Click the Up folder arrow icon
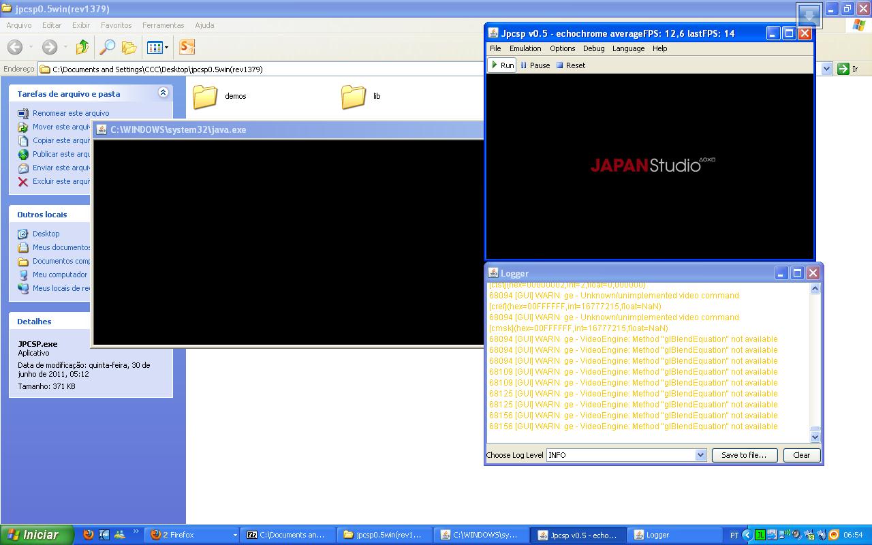The image size is (872, 545). (82, 47)
